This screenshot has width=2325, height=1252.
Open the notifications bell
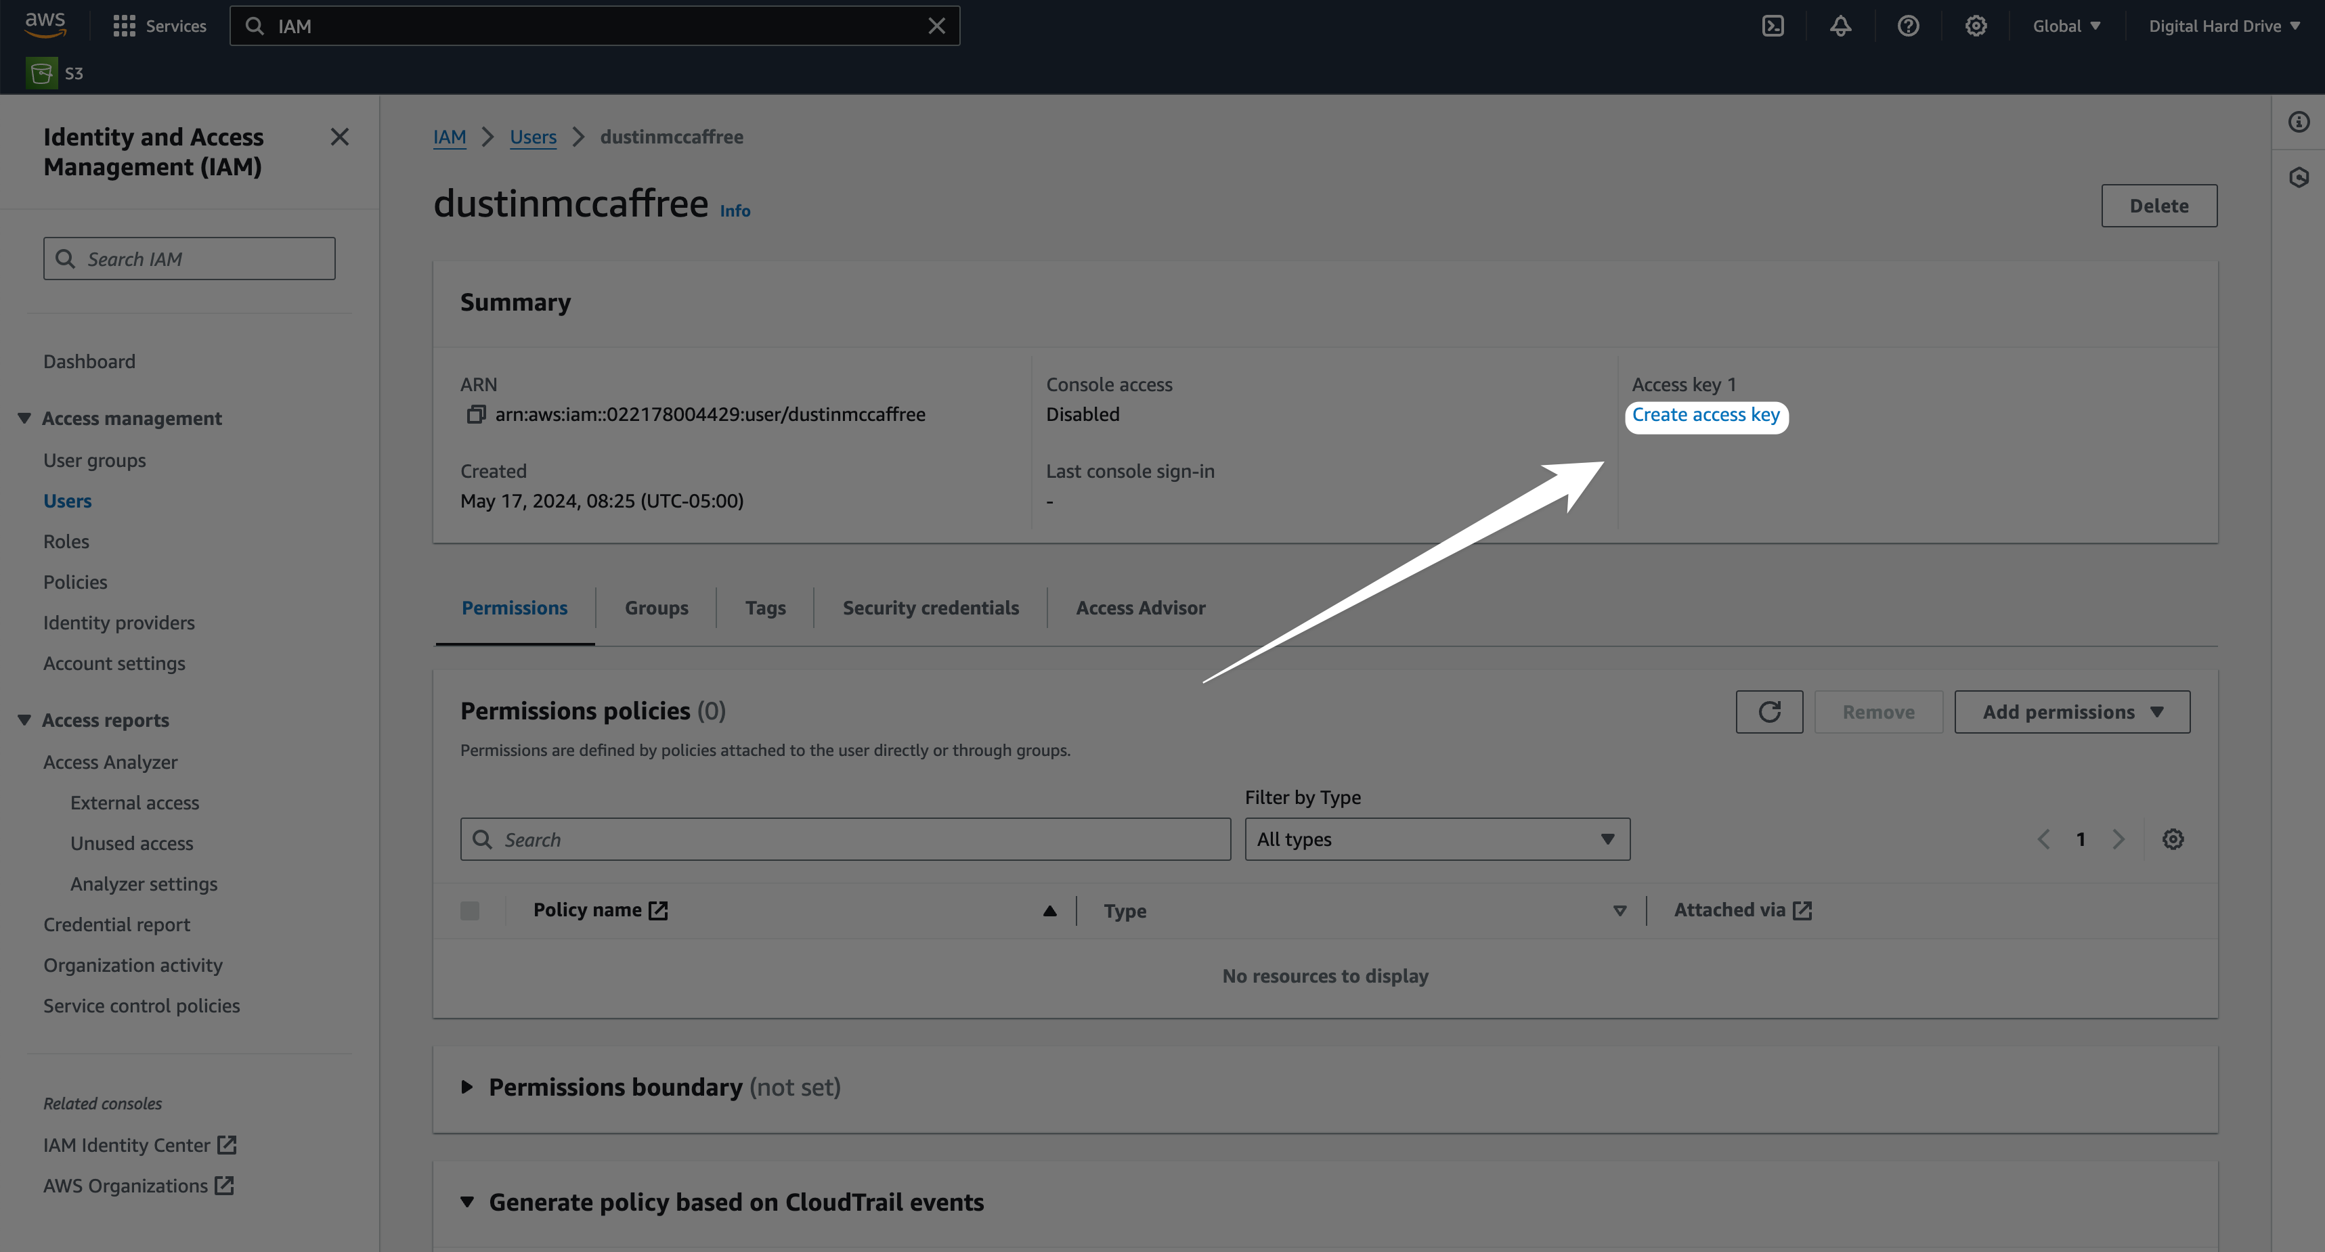click(x=1840, y=26)
